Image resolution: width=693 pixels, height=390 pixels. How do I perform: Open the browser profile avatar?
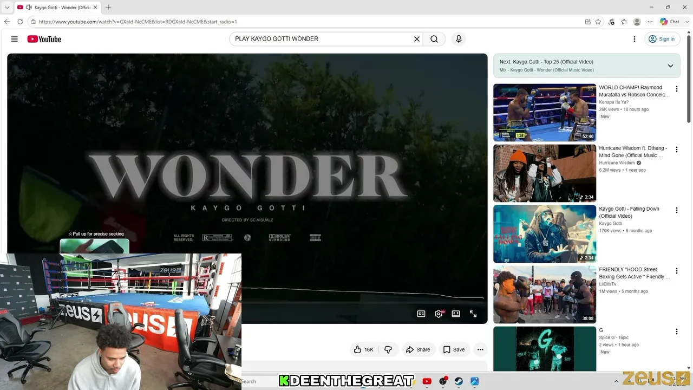[x=637, y=22]
